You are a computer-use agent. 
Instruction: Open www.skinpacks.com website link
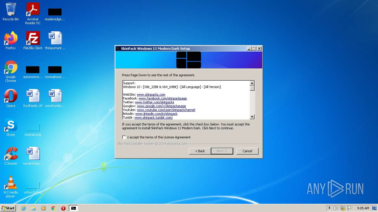[x=151, y=95]
